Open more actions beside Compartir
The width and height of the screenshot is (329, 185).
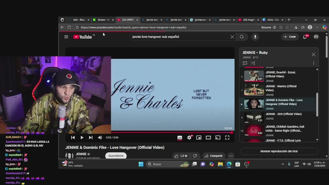231,156
